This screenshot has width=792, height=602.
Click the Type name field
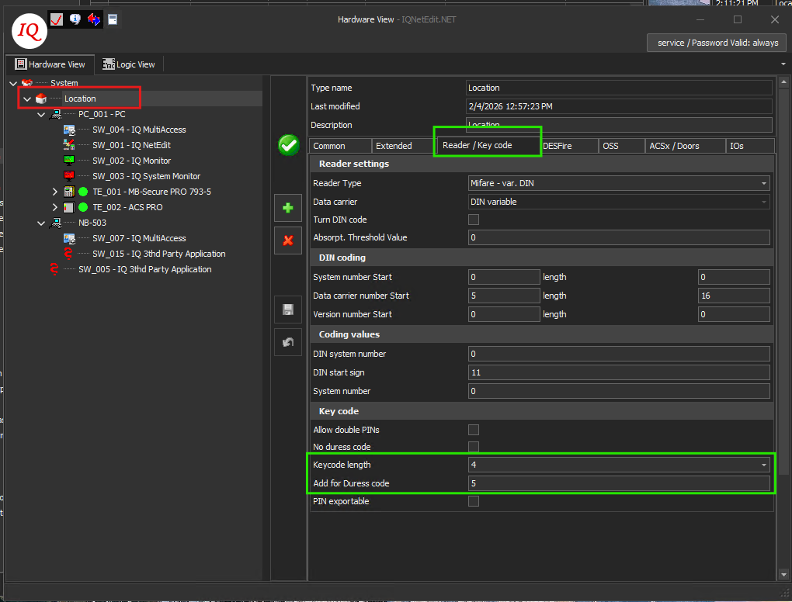pos(619,88)
